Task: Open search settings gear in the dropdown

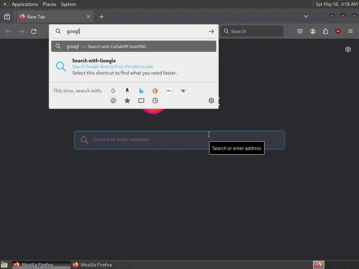Action: pos(211,101)
